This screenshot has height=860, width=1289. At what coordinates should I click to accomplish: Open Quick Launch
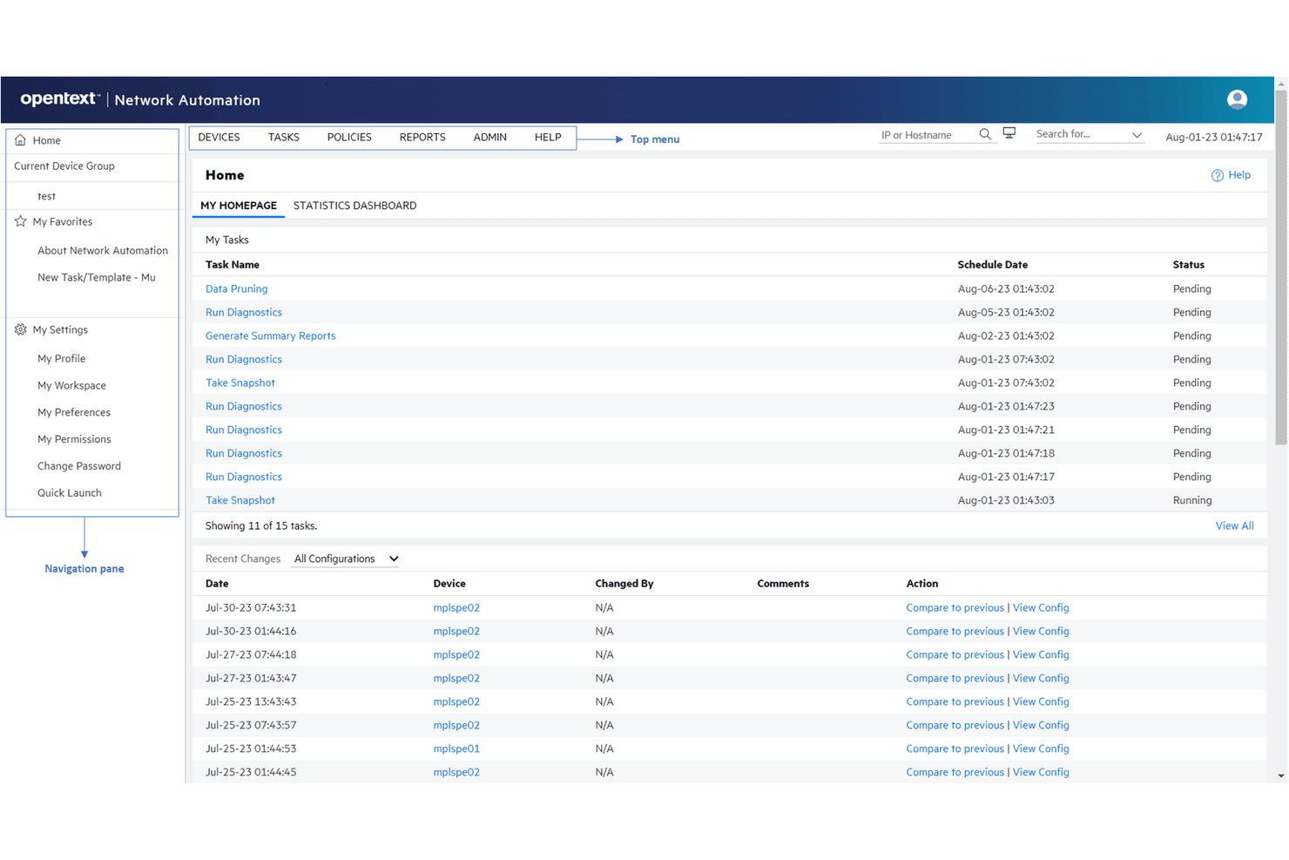70,492
